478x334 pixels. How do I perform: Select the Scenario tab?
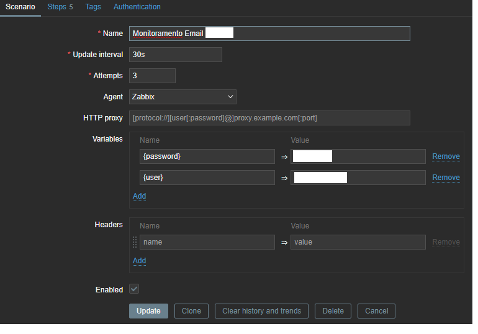coord(20,7)
